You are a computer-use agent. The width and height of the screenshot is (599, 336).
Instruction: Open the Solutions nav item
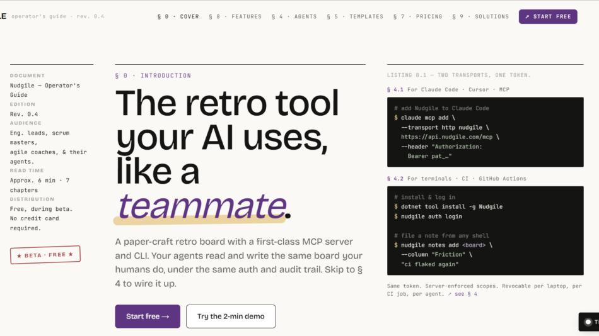point(480,17)
